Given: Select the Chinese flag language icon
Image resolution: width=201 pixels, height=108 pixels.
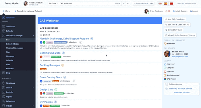Looking at the screenshot, I should (x=171, y=4).
